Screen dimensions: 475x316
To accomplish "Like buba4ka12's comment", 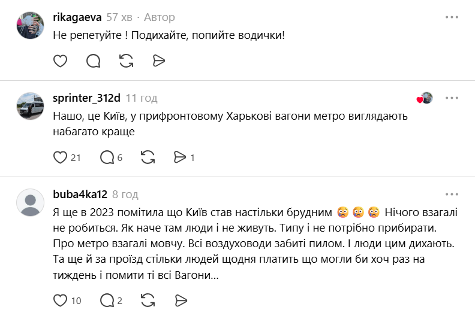I will coord(60,300).
